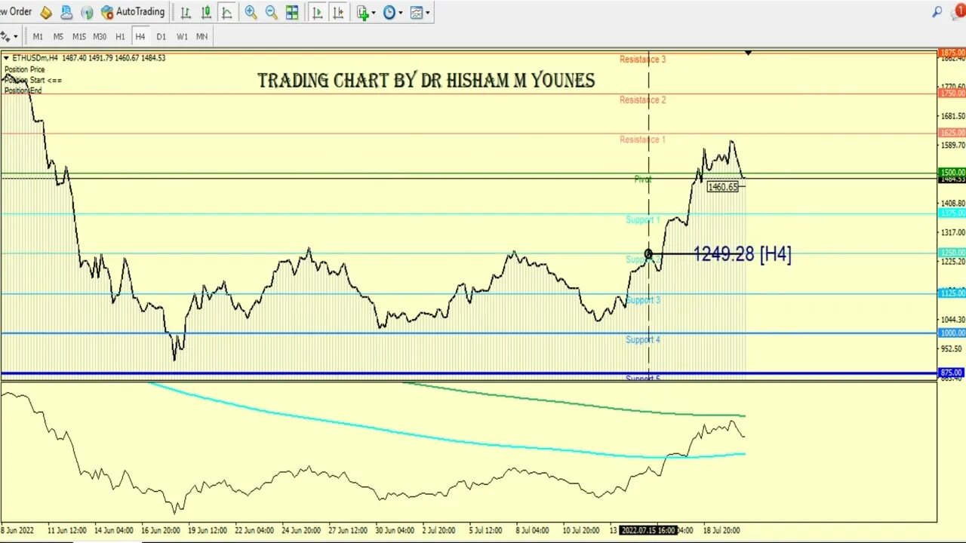966x543 pixels.
Task: Click the ETHUSDm,H4 chart title arrow
Action: click(x=6, y=58)
